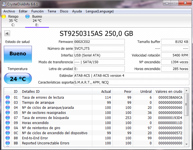Click the buffer size field 8192 KB

point(175,42)
